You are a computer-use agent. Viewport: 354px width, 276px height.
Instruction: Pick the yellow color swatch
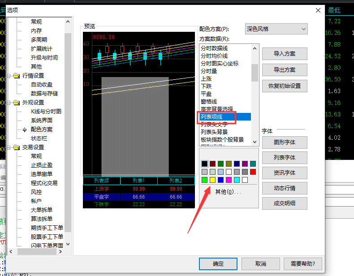click(x=212, y=180)
